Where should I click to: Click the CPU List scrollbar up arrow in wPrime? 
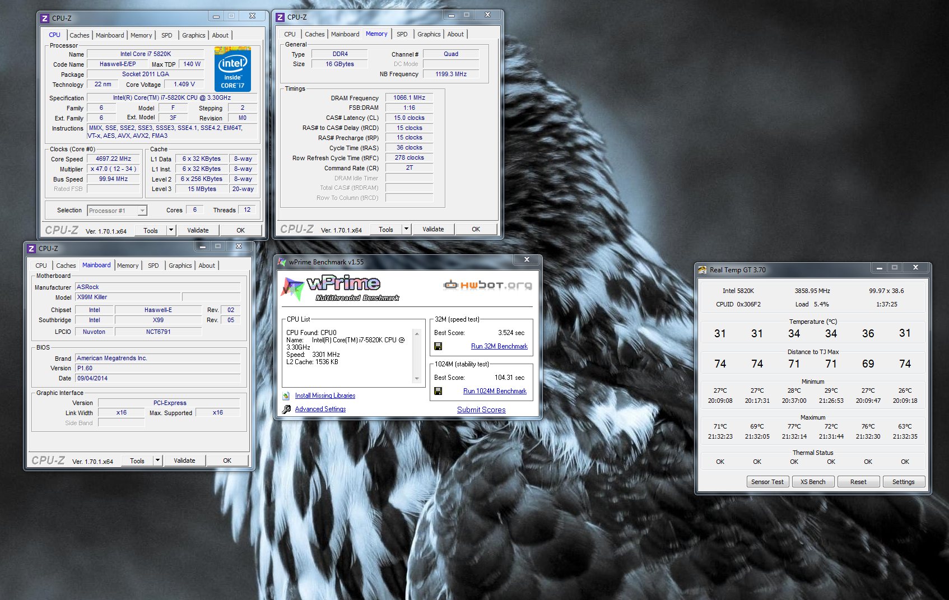point(417,334)
